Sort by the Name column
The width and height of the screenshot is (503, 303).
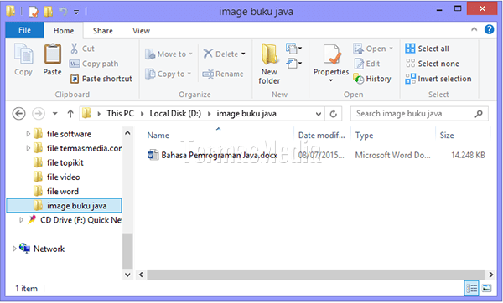[x=158, y=136]
